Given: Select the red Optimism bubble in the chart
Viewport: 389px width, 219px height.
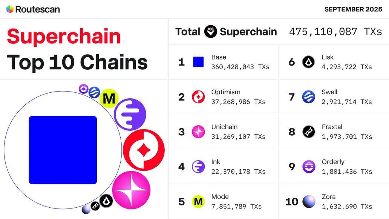Looking at the screenshot, I should coord(144,150).
